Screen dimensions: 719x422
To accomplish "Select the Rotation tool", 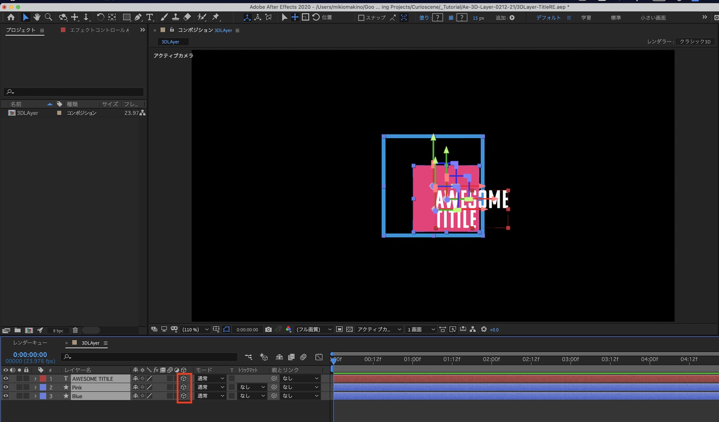I will pos(100,17).
